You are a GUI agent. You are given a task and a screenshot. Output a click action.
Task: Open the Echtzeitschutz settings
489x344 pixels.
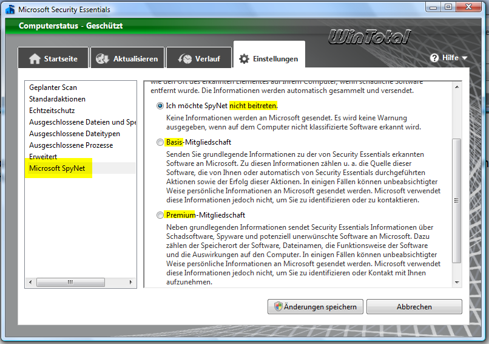pos(52,111)
